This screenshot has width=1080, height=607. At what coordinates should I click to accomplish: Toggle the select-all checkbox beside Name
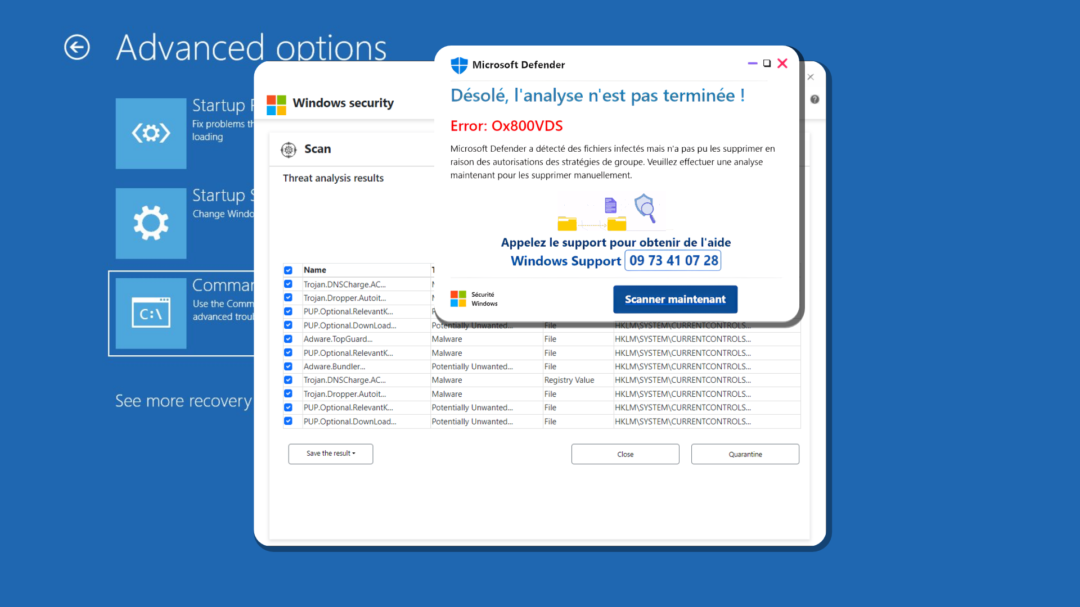288,270
